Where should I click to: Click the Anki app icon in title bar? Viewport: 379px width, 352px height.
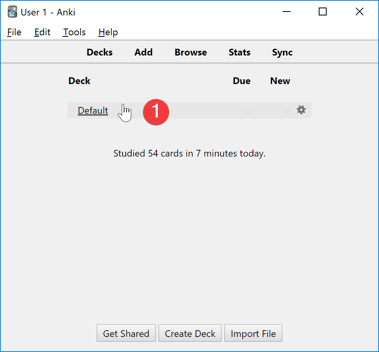[x=12, y=12]
